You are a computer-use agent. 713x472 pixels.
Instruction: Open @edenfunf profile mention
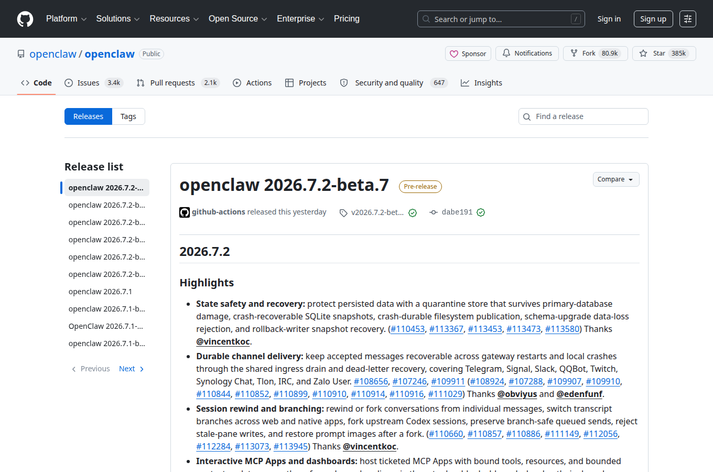[580, 394]
